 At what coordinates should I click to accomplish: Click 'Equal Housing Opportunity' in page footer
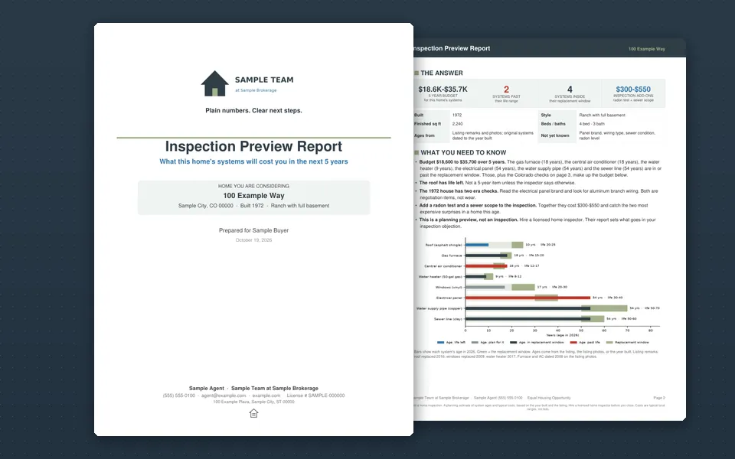[549, 398]
